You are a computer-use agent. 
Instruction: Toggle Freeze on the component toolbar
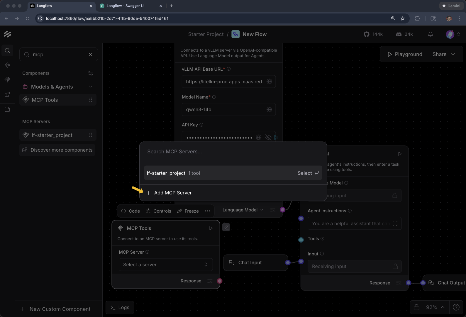click(x=188, y=211)
